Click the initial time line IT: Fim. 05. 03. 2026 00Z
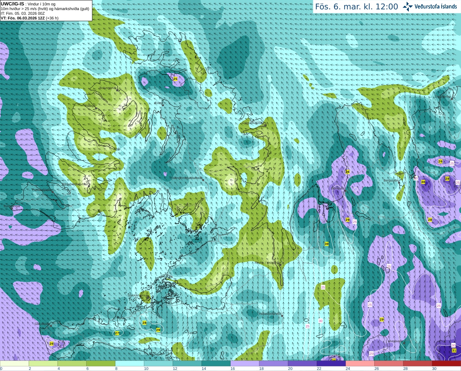Screen dimensions: 461x371 [23, 13]
